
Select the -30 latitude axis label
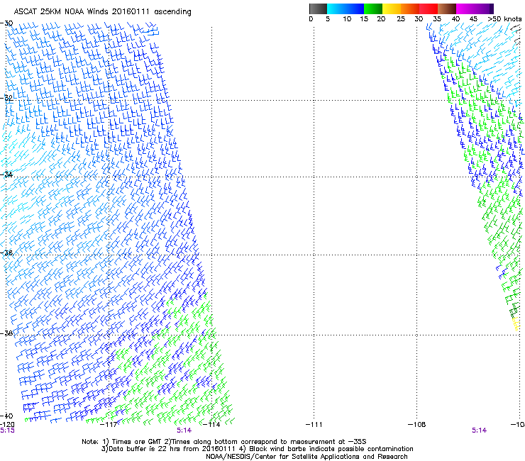(6, 23)
